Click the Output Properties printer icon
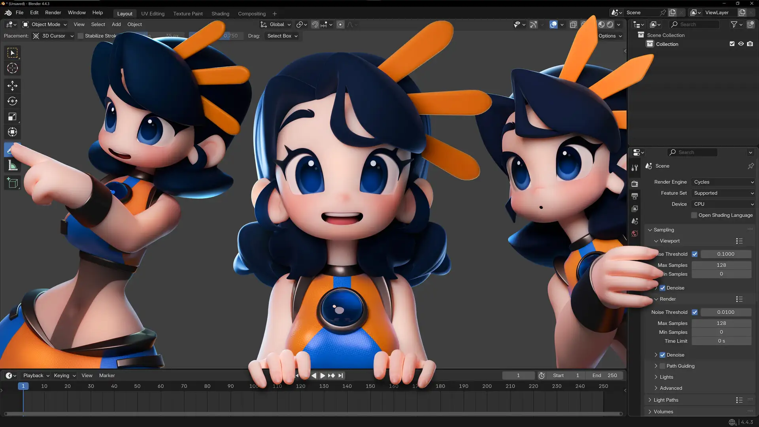The height and width of the screenshot is (427, 759). click(634, 196)
